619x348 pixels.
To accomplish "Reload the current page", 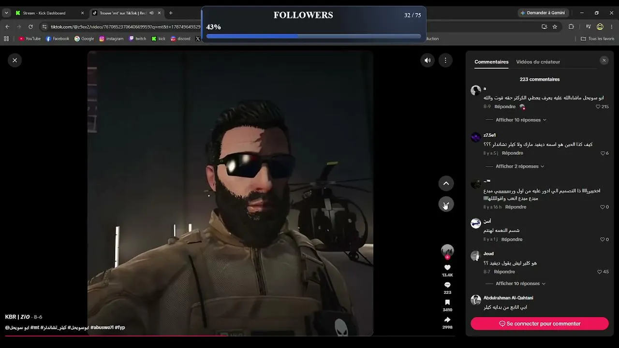I will (x=30, y=27).
